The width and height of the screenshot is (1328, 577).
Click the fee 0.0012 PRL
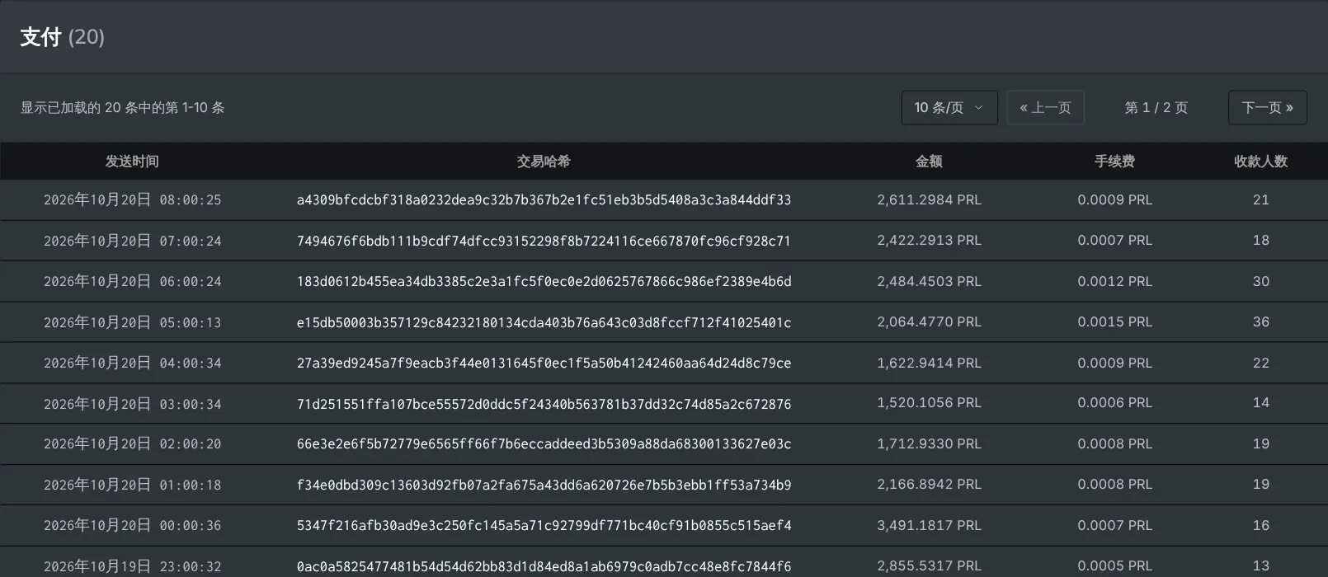(1114, 282)
